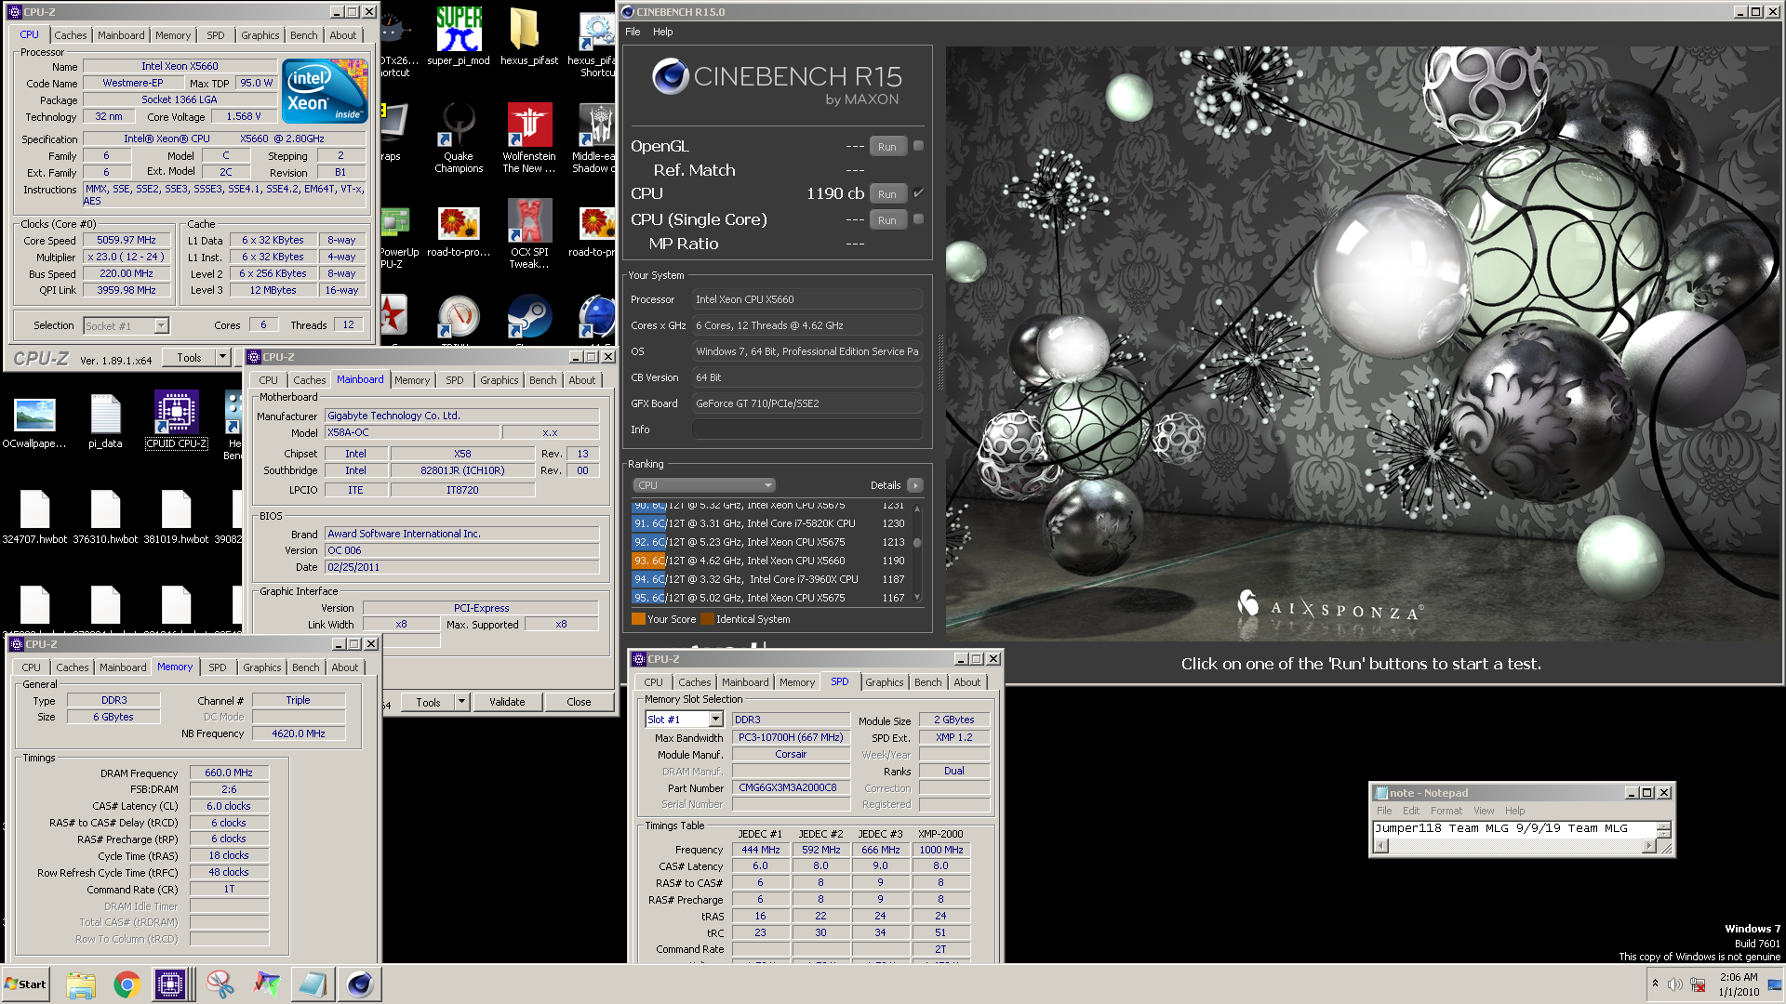The height and width of the screenshot is (1004, 1786).
Task: Show hidden tray icons arrow
Action: point(1655,984)
